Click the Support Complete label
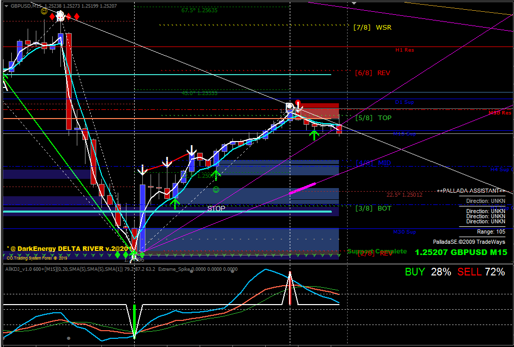514x347 pixels. (377, 251)
